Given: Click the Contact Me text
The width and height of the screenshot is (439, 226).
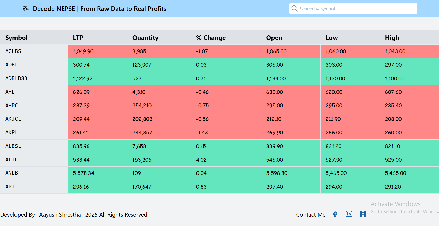Looking at the screenshot, I should [311, 215].
